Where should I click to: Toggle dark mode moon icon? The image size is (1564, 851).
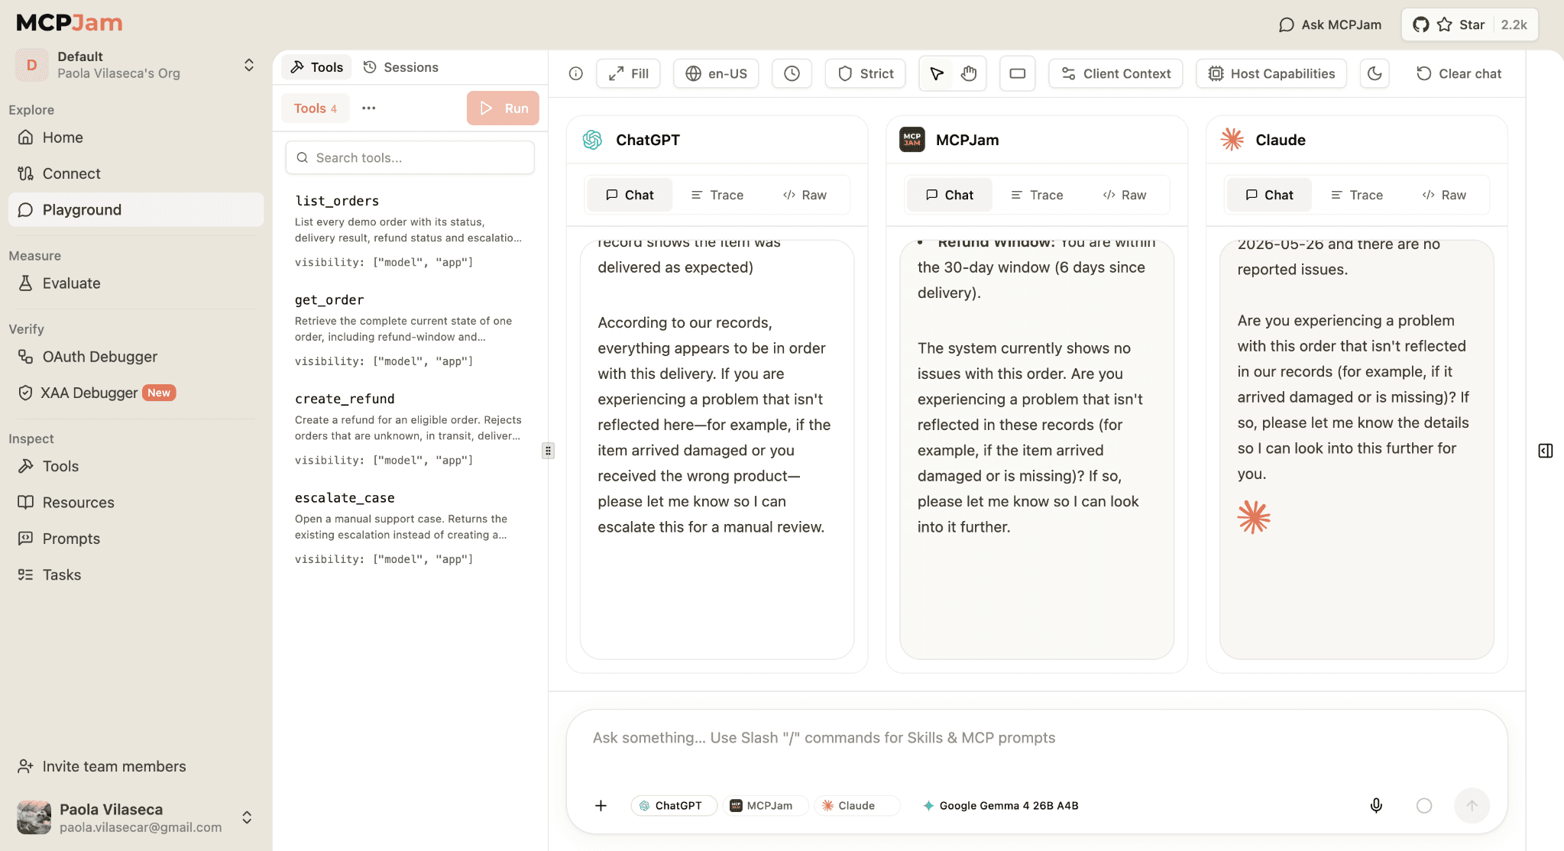click(1375, 73)
